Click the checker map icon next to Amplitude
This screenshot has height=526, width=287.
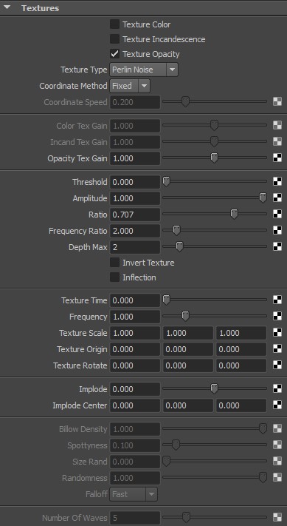click(277, 198)
